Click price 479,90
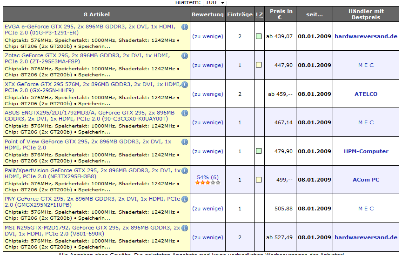 [x=283, y=151]
